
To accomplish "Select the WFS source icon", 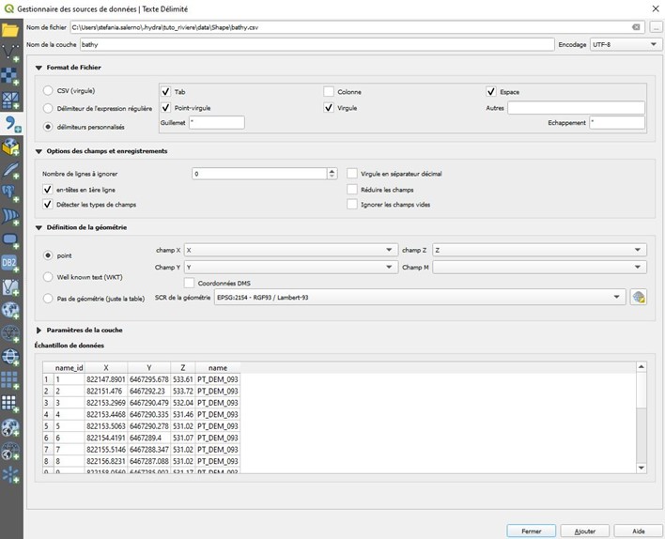I will coord(10,333).
